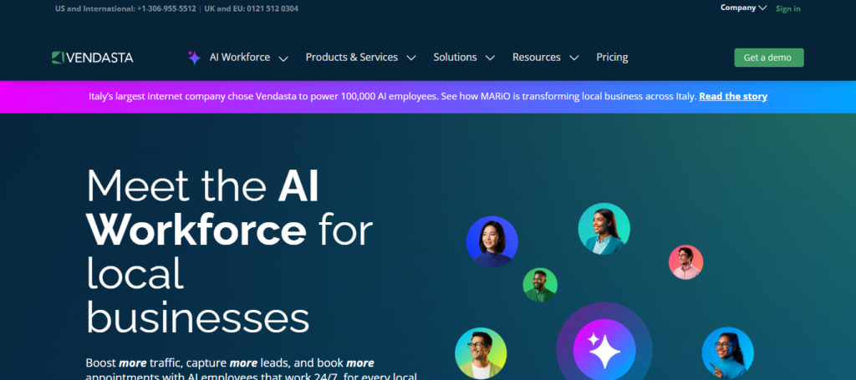This screenshot has width=856, height=380.
Task: Select the woman avatar on teal circle
Action: pyautogui.click(x=604, y=229)
